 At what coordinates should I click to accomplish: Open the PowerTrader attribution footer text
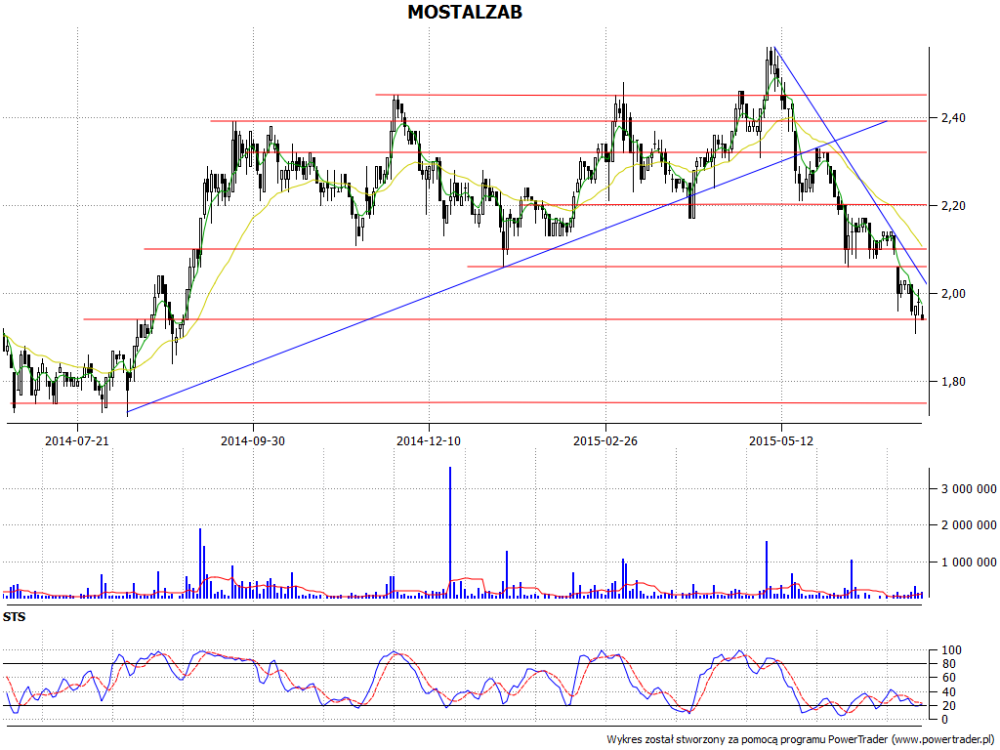pyautogui.click(x=802, y=740)
